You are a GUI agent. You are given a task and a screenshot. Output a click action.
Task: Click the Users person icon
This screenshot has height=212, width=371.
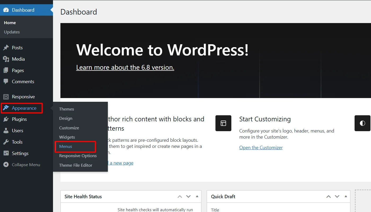6,131
